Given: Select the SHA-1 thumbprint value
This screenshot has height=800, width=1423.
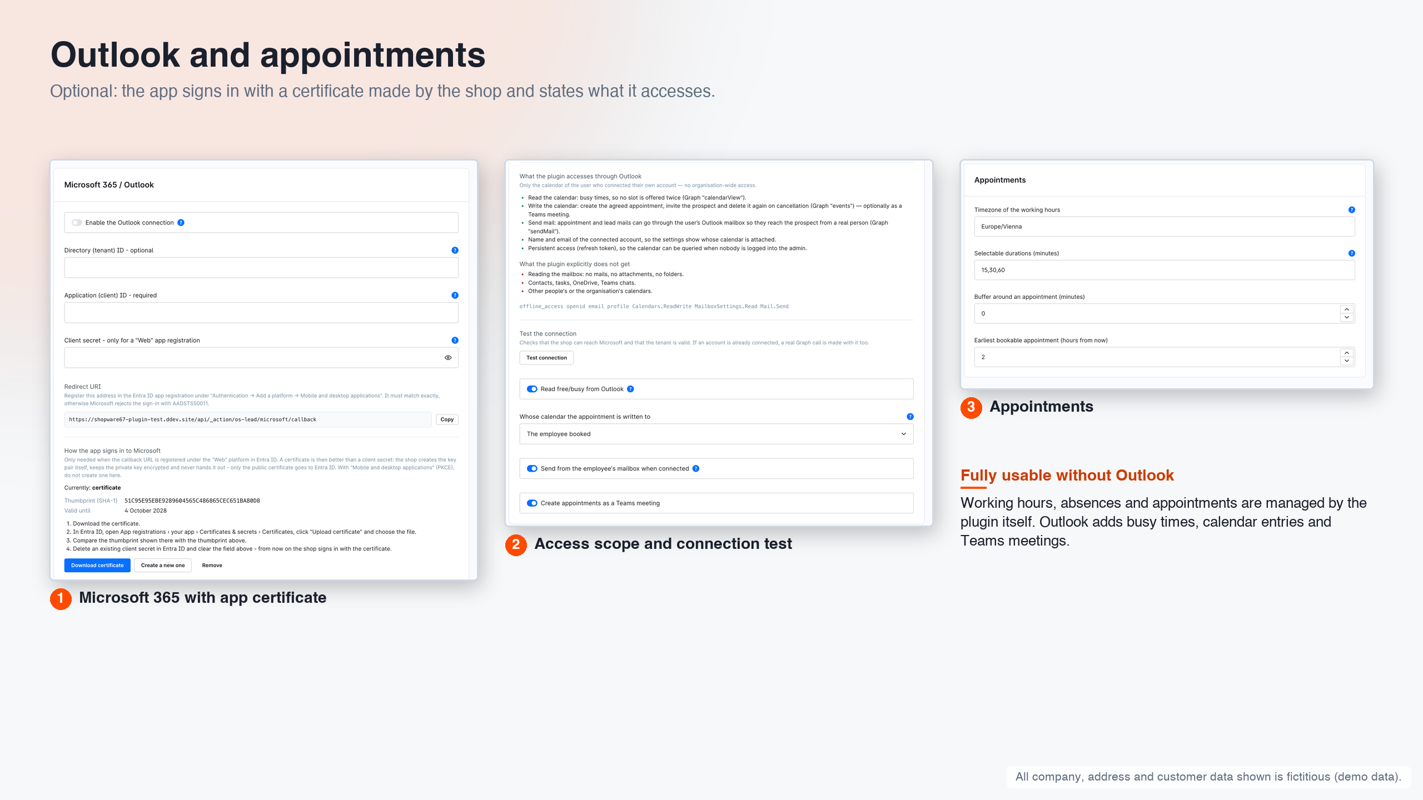Looking at the screenshot, I should [x=192, y=501].
